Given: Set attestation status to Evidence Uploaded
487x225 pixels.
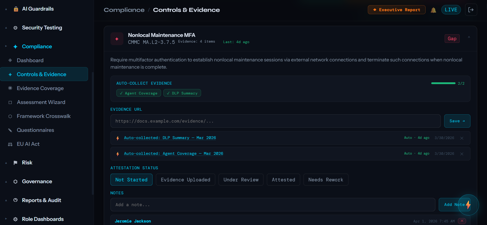Looking at the screenshot, I should 185,180.
